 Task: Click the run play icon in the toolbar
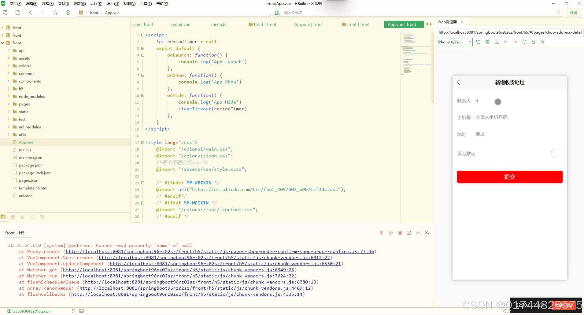68,13
